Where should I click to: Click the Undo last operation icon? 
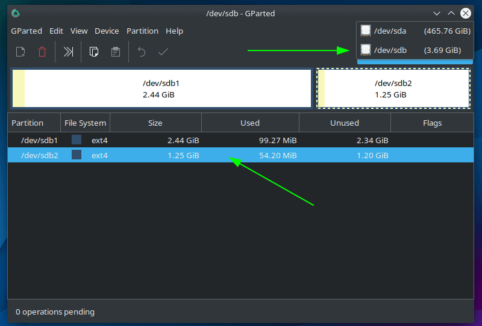[x=142, y=52]
